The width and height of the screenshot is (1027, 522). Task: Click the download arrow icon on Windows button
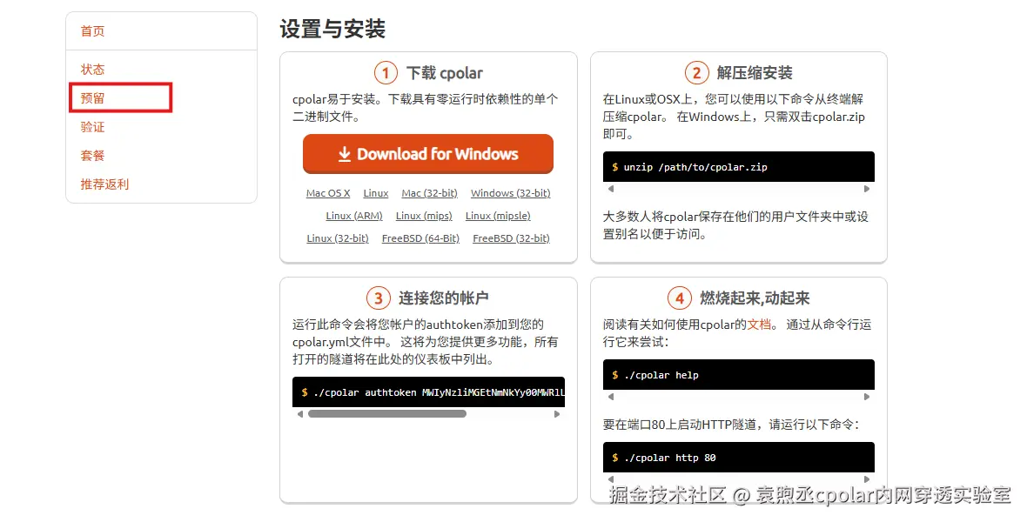(345, 154)
